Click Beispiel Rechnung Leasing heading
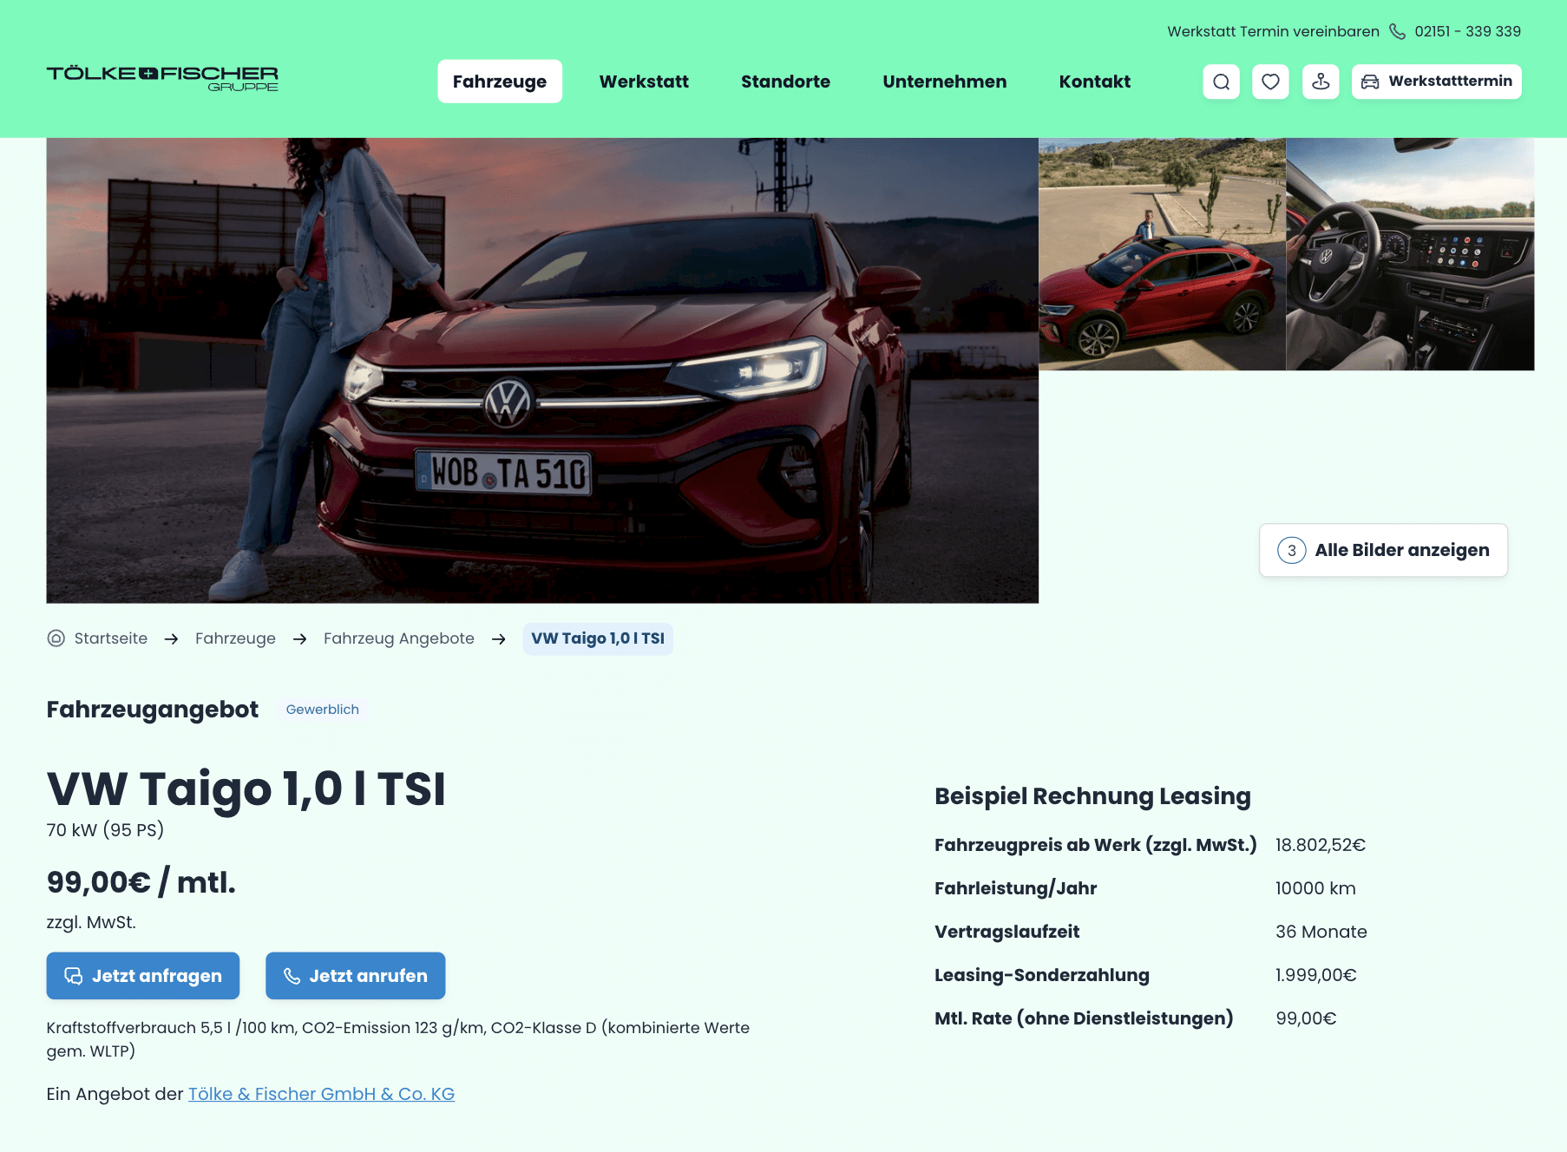Image resolution: width=1567 pixels, height=1152 pixels. coord(1093,796)
